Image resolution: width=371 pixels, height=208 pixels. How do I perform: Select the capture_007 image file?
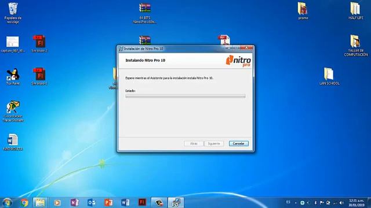(13, 44)
